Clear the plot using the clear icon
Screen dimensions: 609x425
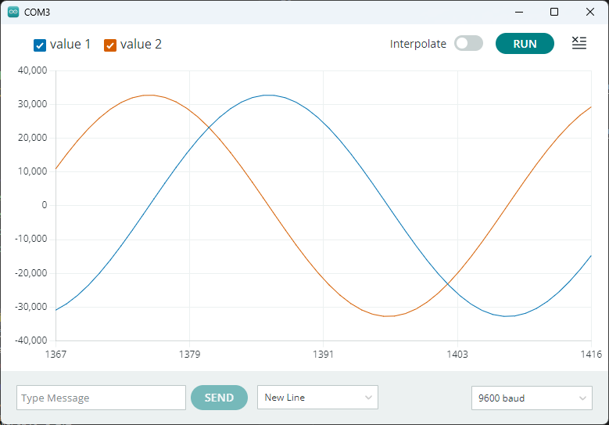pyautogui.click(x=579, y=44)
